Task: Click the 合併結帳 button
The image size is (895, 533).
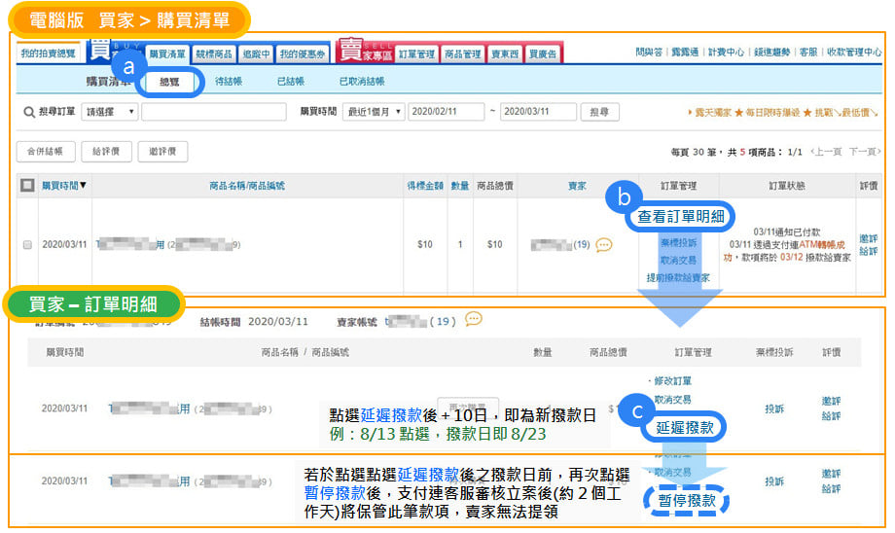Action: point(46,152)
